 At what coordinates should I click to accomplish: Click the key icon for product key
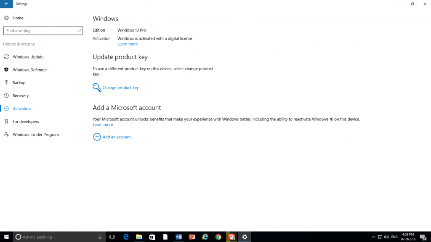tap(97, 88)
